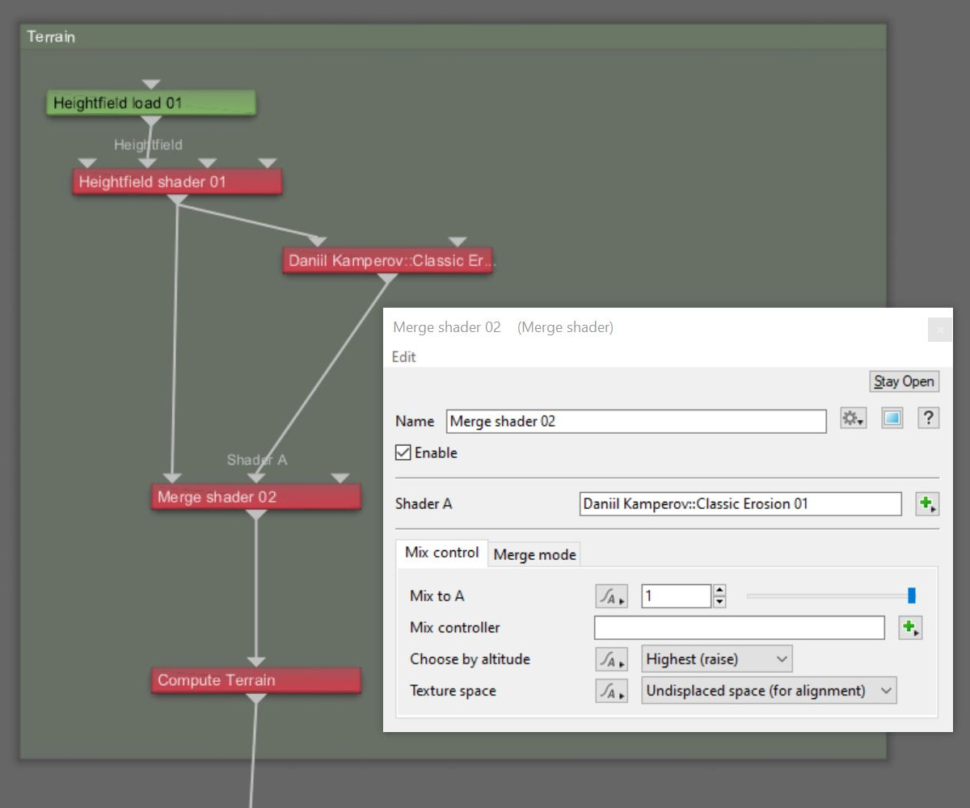Toggle the Enable checkbox
The image size is (970, 808).
point(403,452)
